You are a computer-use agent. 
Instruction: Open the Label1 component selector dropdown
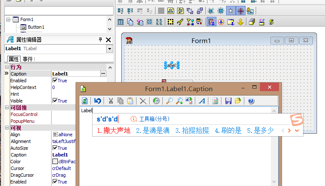[x=109, y=49]
